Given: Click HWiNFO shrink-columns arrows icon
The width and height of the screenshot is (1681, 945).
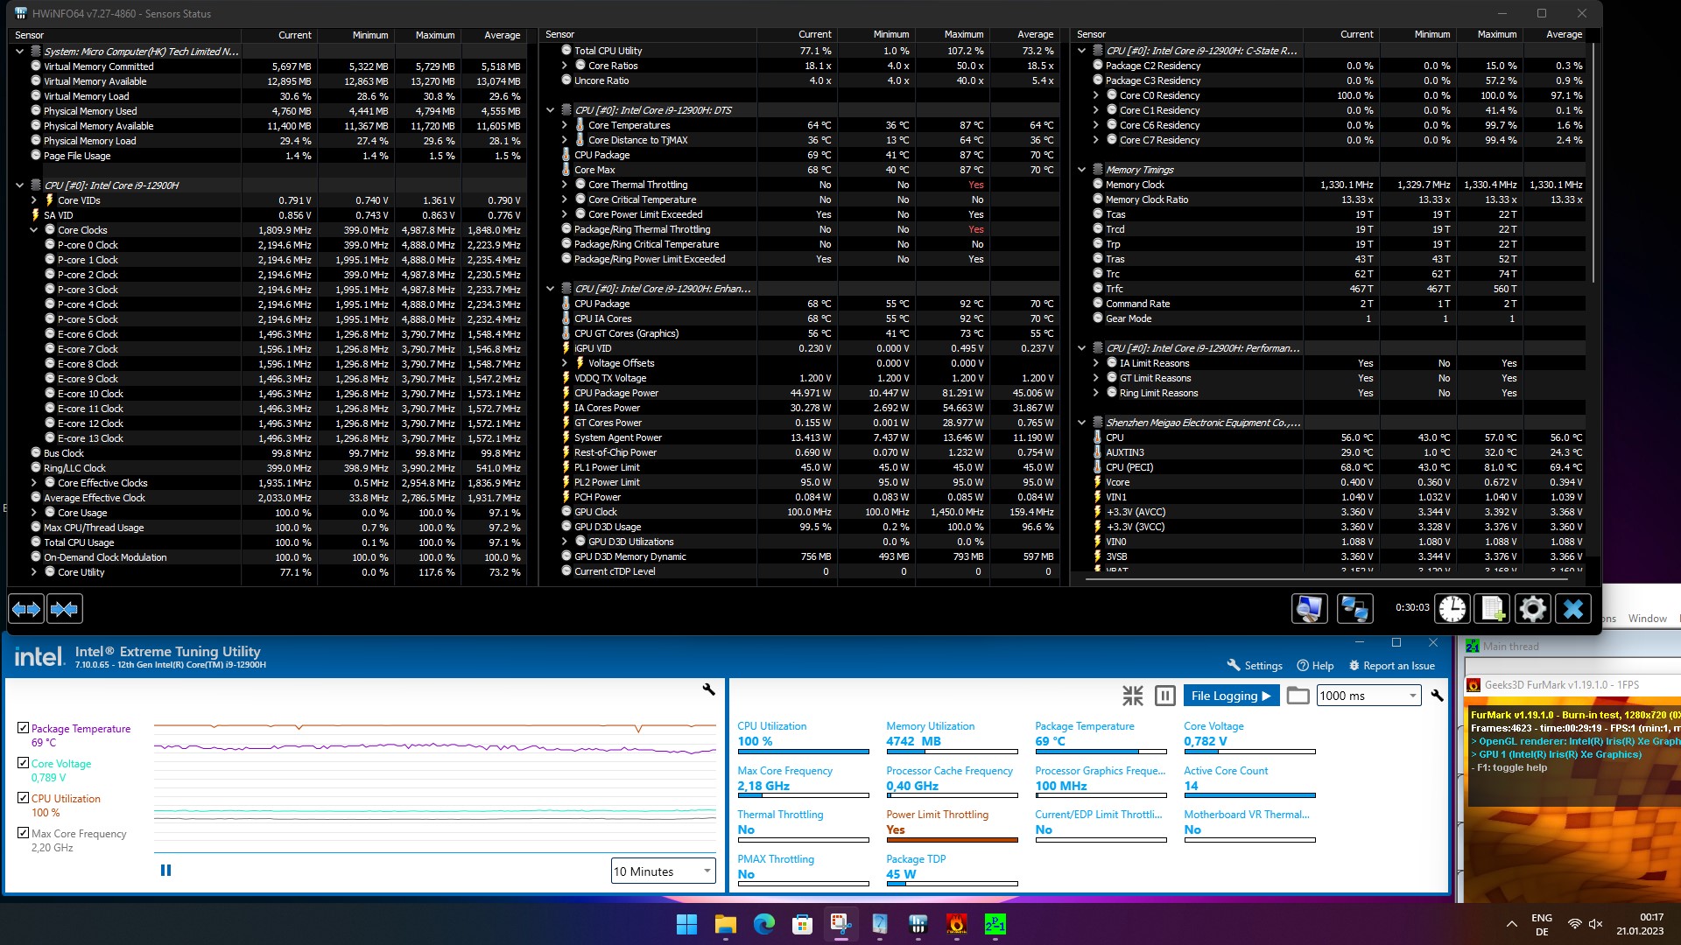Looking at the screenshot, I should [x=65, y=609].
